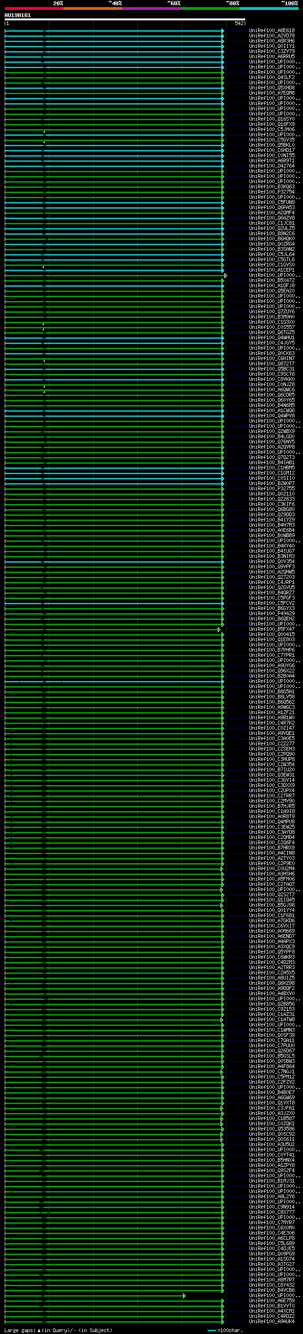Open the UniRef100_B8G5A1 entry
The height and width of the screenshot is (1334, 303).
(x=272, y=692)
